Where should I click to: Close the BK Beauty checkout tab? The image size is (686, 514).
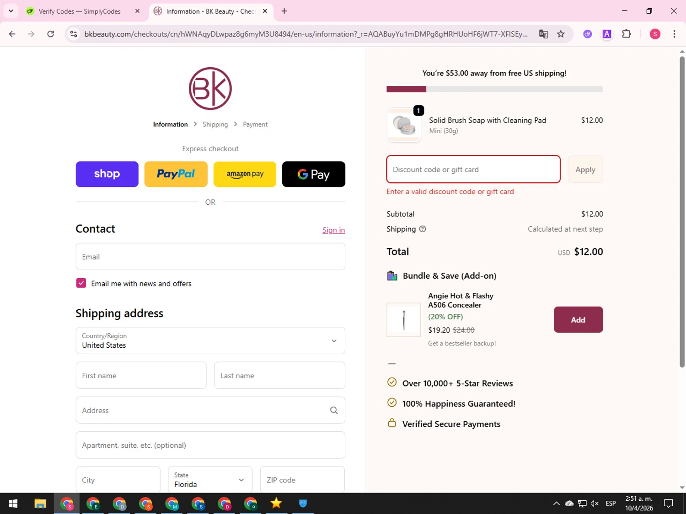click(x=265, y=11)
